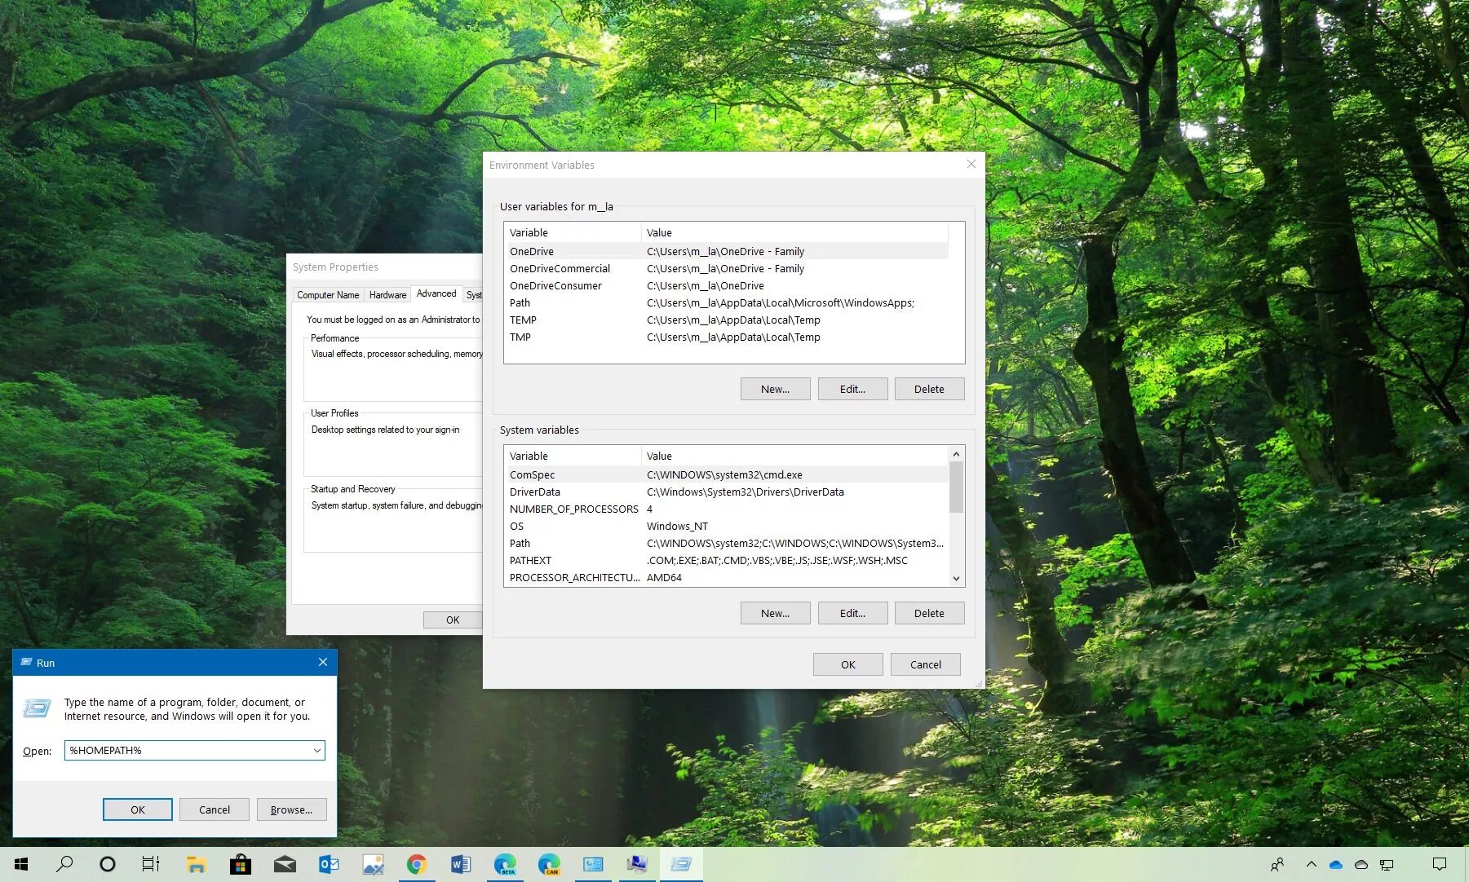Select Control Panel taskbar icon

click(x=593, y=864)
